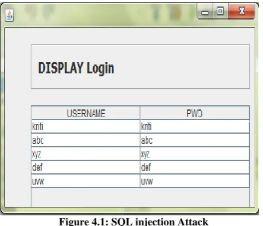Select username cell 'def'

(85, 167)
